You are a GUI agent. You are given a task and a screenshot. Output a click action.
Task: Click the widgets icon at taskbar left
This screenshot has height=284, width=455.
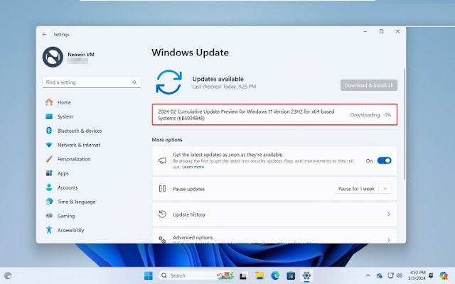[8, 275]
